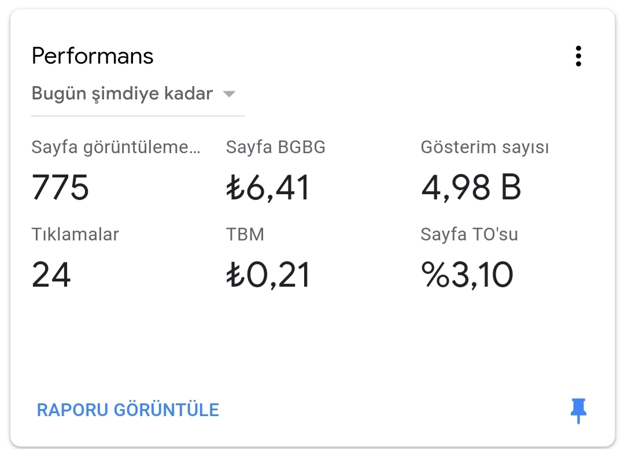This screenshot has width=624, height=449.
Task: Open the RAPORU GÖRÜNTÜLE report link
Action: (x=128, y=410)
